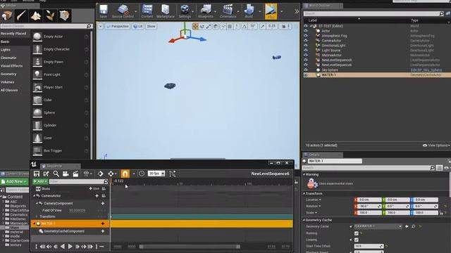Open the Sequencer curve editor icon
Viewport: 451px width, 253px height.
[x=172, y=174]
